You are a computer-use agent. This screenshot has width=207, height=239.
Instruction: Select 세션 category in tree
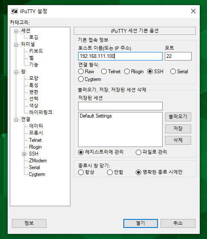tap(26, 31)
